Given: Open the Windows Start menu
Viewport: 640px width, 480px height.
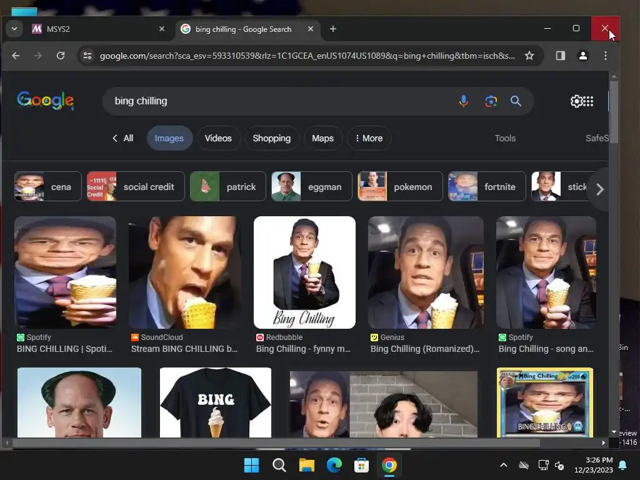Looking at the screenshot, I should pos(251,465).
